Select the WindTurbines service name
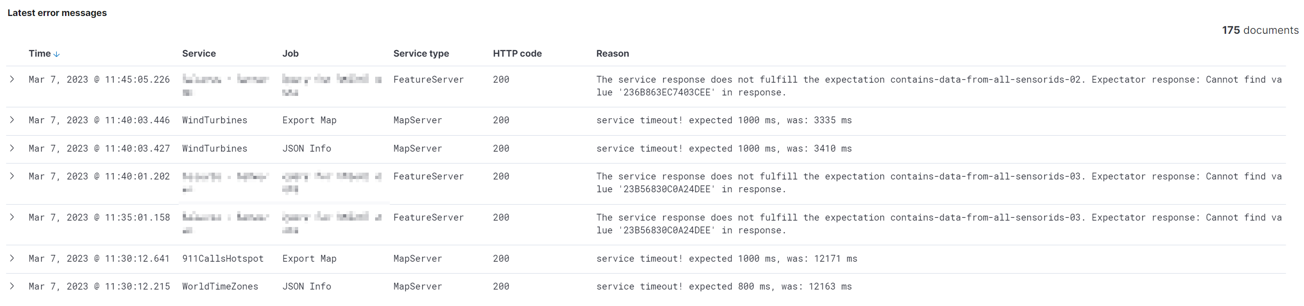The image size is (1304, 306). click(215, 120)
